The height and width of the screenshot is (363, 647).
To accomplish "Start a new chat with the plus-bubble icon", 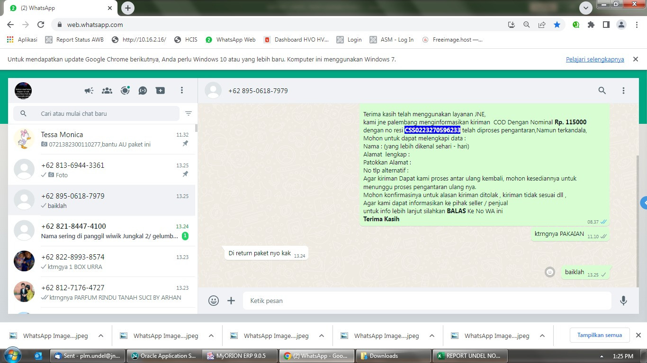I will tap(161, 91).
